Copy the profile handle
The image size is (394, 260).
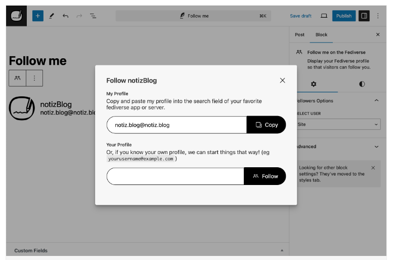267,125
